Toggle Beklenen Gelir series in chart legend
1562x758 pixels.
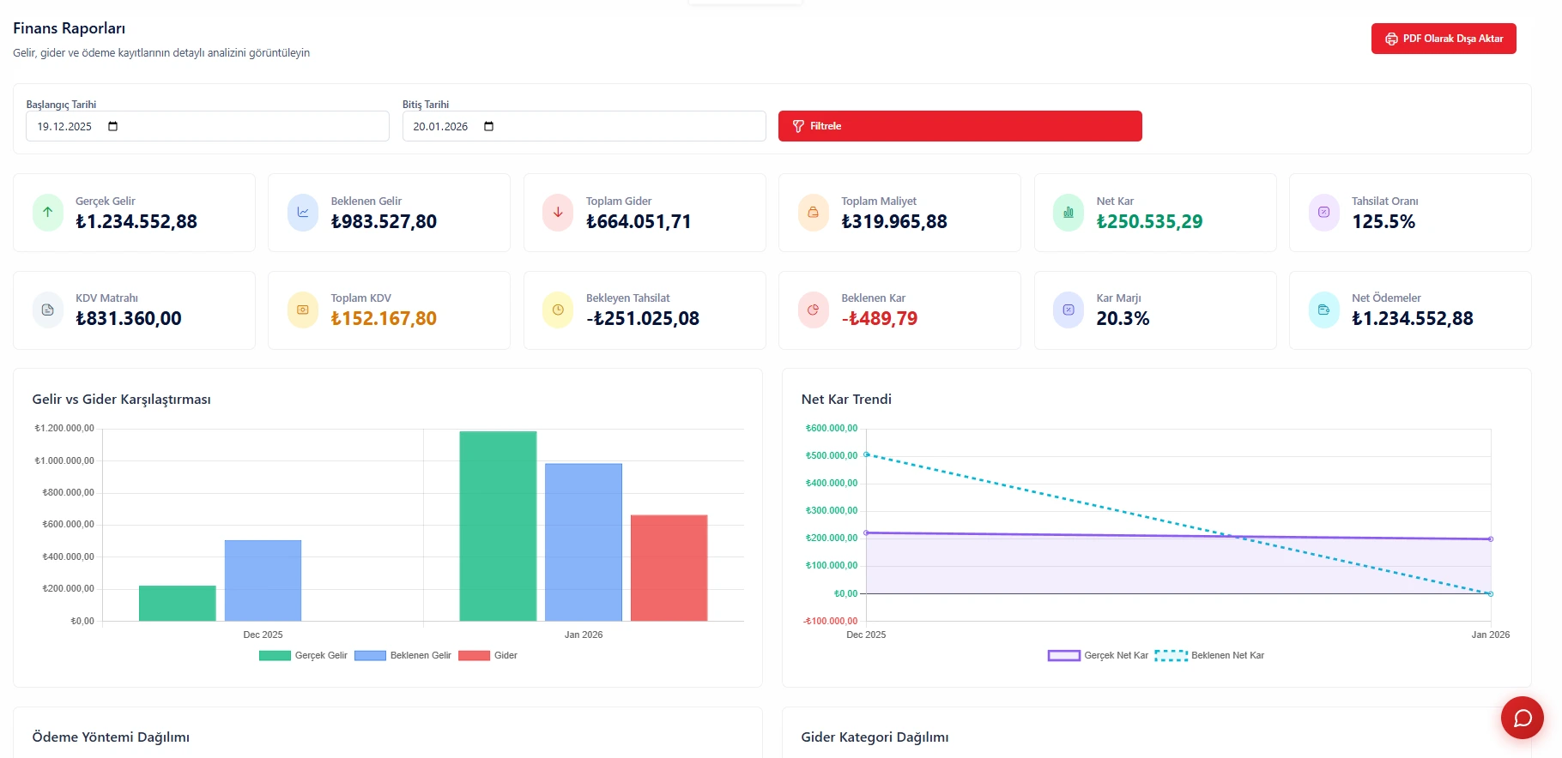click(x=403, y=656)
